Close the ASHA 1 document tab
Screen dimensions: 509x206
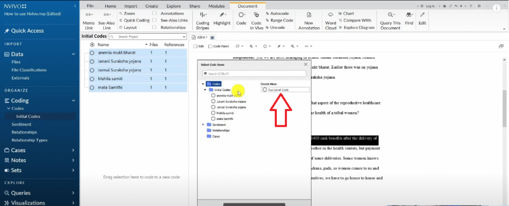pos(212,38)
